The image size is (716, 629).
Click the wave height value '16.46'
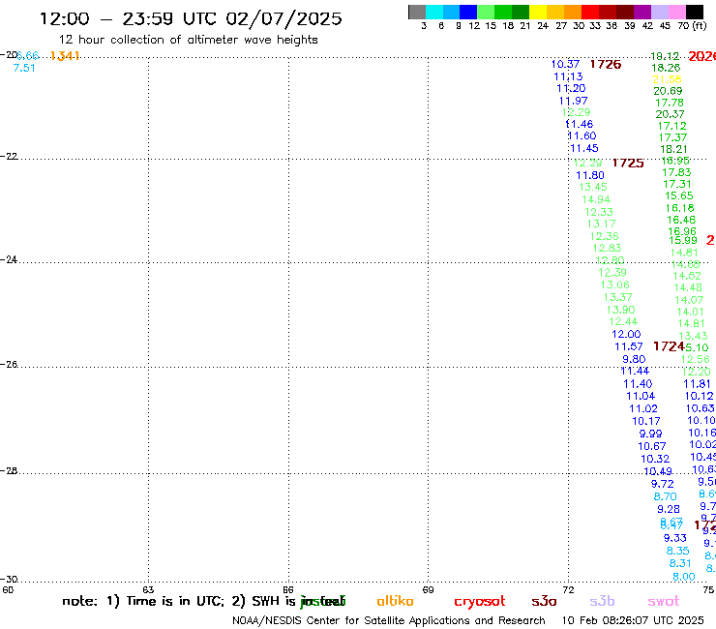pos(681,220)
